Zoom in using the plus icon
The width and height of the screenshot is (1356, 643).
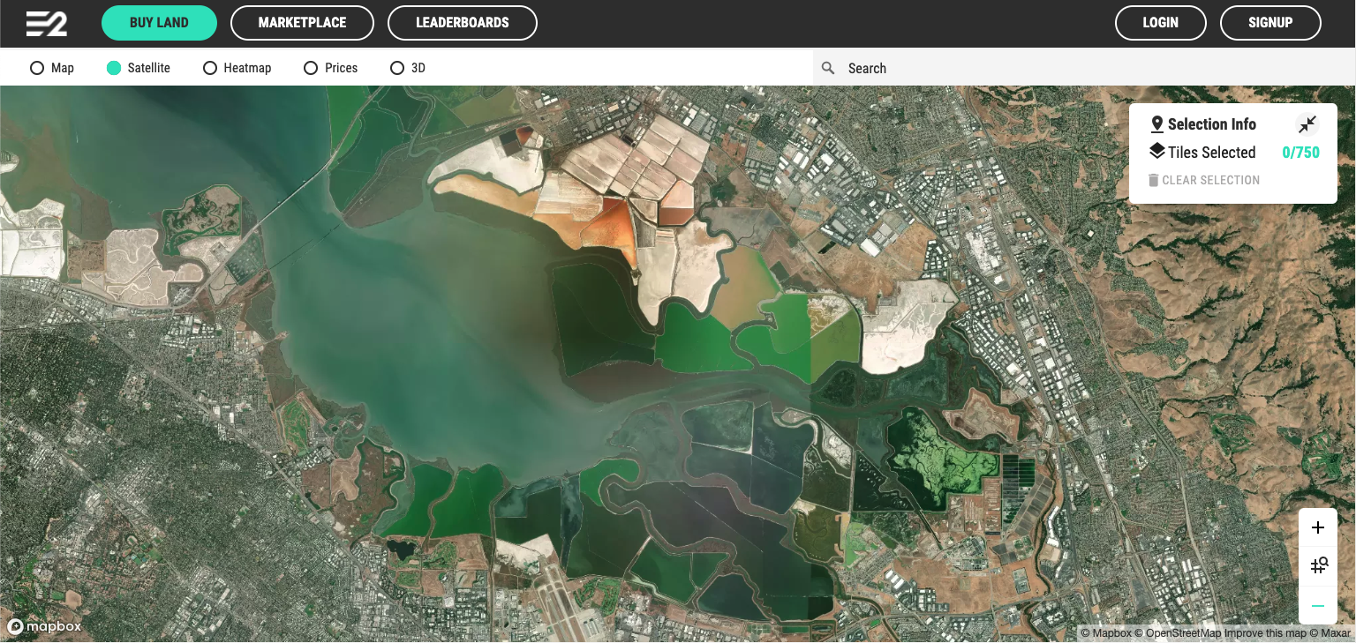coord(1317,527)
